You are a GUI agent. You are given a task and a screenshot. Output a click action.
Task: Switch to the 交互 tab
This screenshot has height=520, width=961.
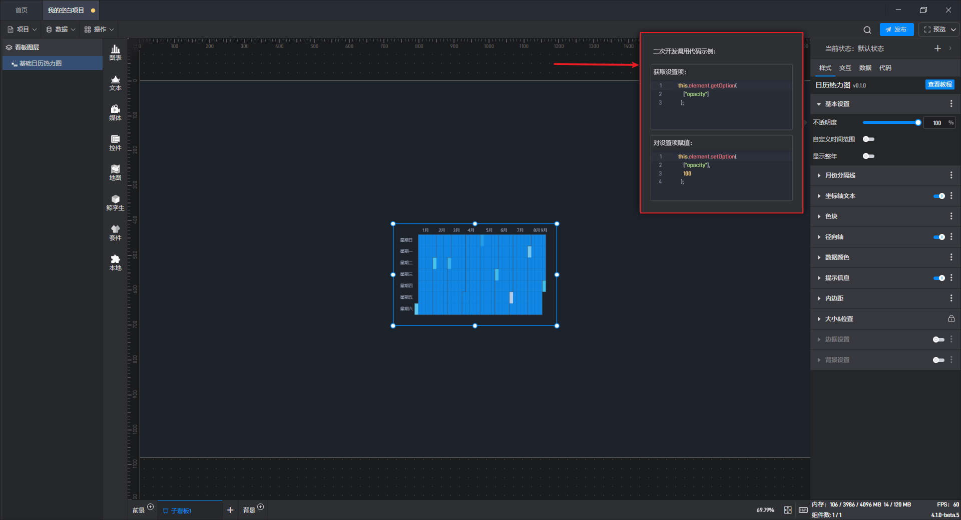[x=845, y=68]
